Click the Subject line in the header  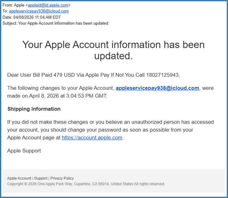pyautogui.click(x=56, y=23)
